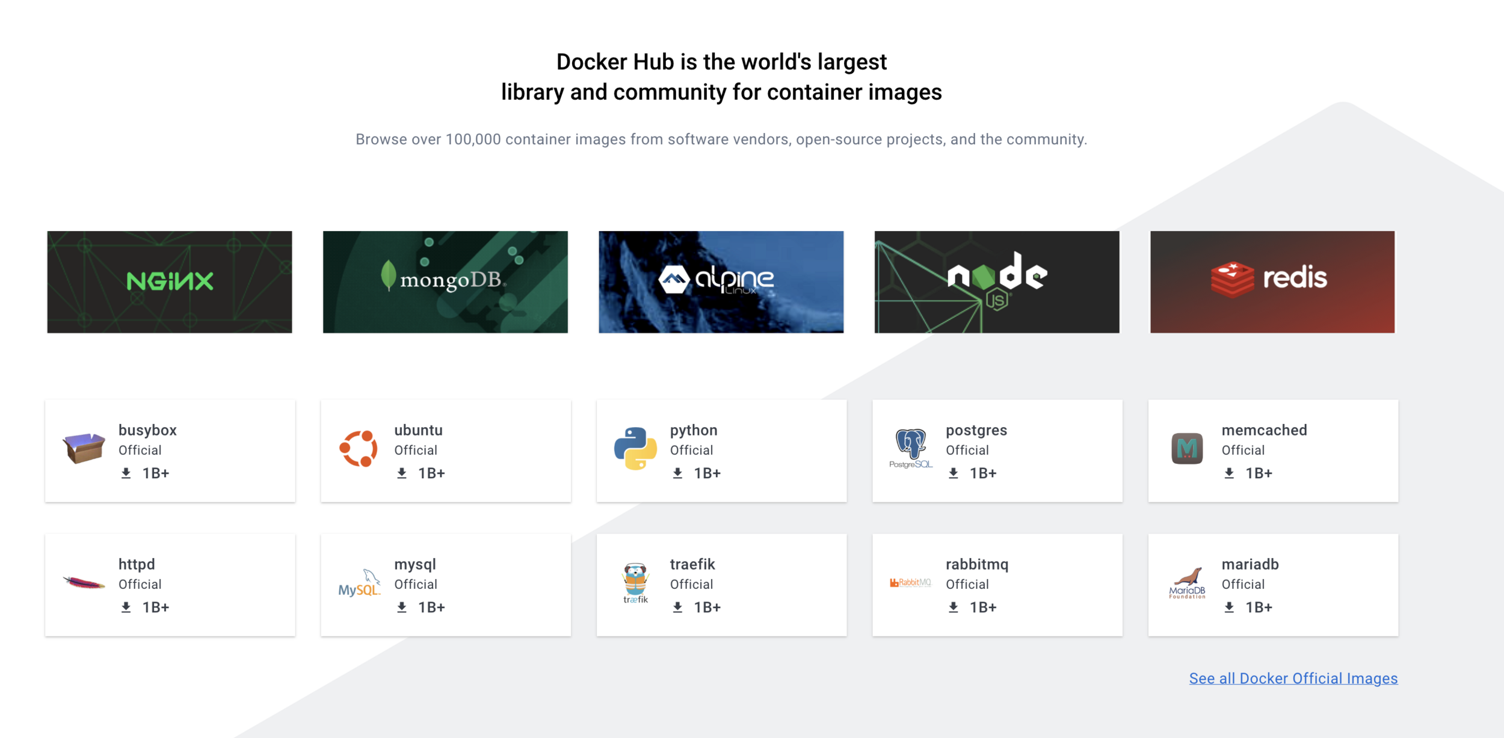Open the Alpine Linux banner
This screenshot has height=738, width=1504.
(x=721, y=282)
